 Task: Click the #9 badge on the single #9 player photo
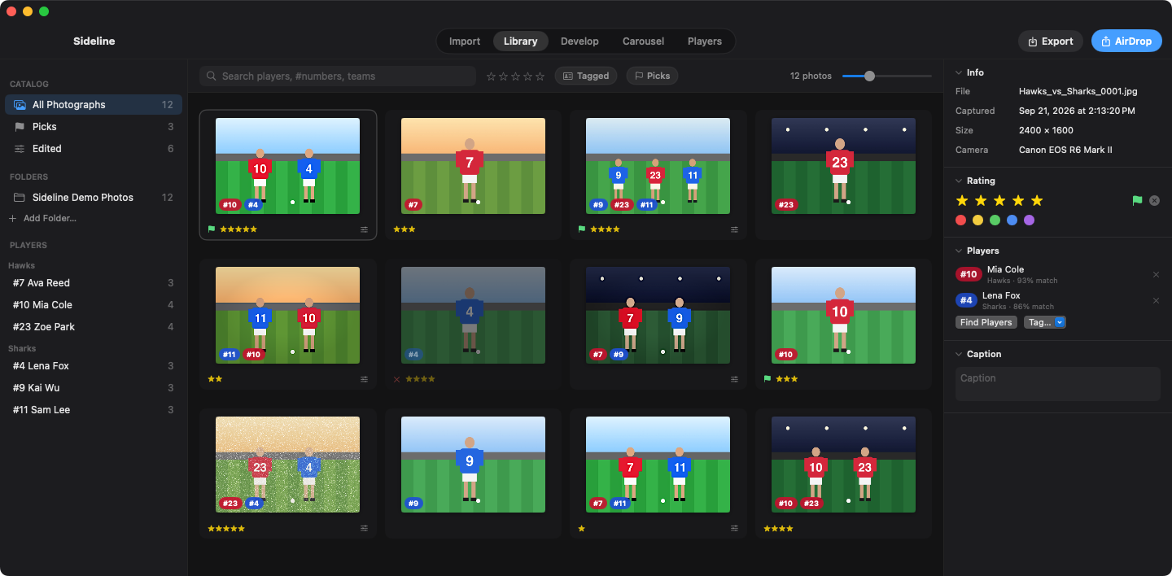click(413, 504)
